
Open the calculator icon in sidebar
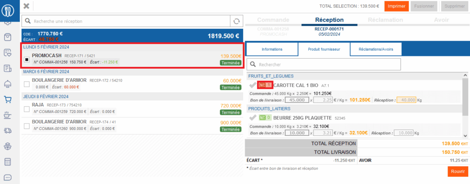pyautogui.click(x=8, y=162)
